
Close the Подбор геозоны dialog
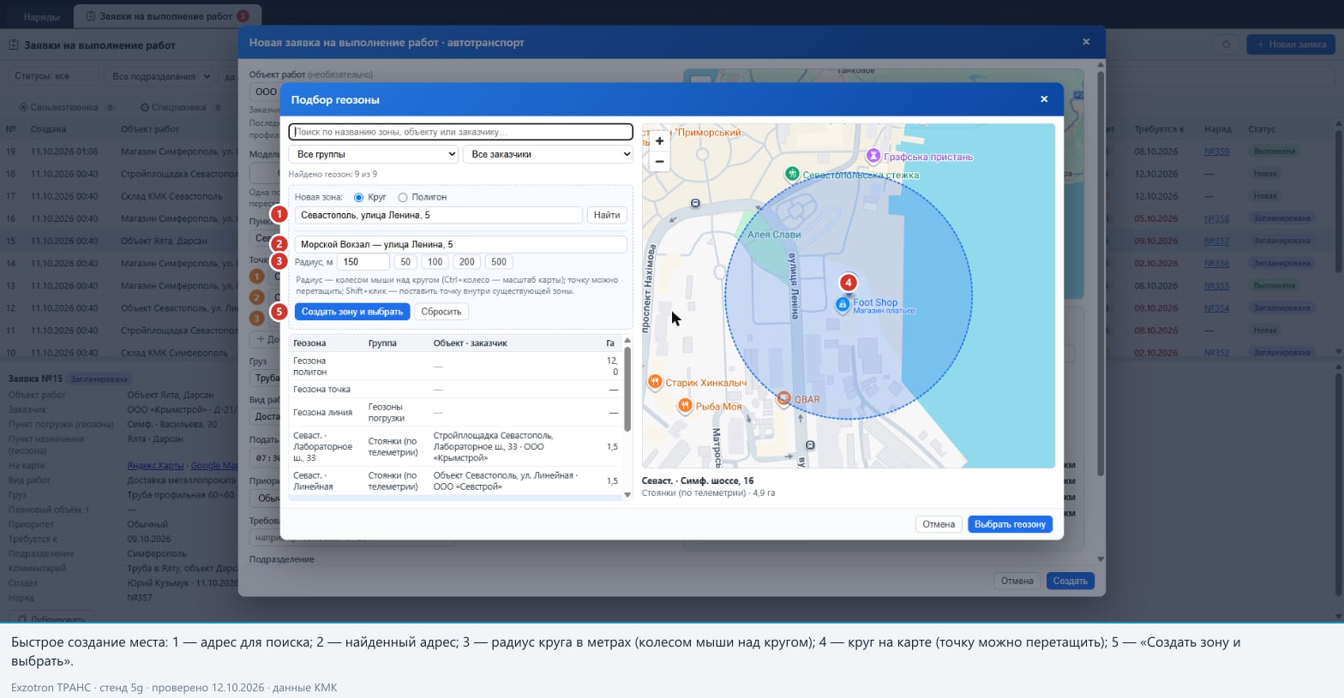pos(1044,99)
